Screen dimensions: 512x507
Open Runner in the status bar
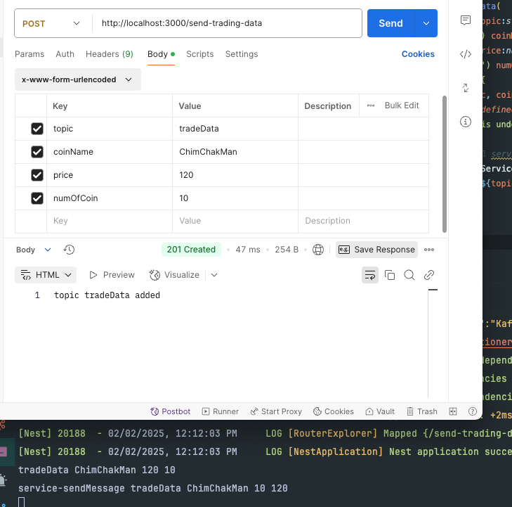221,411
